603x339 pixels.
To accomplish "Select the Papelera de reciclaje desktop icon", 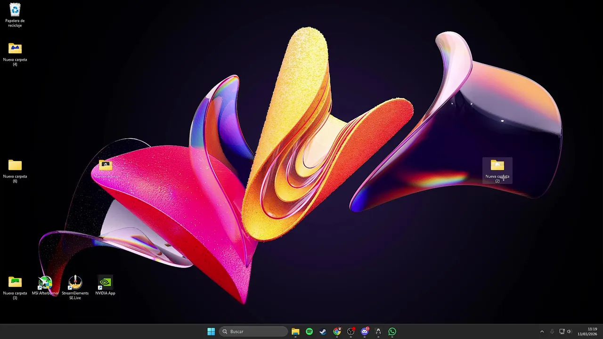I will [15, 15].
